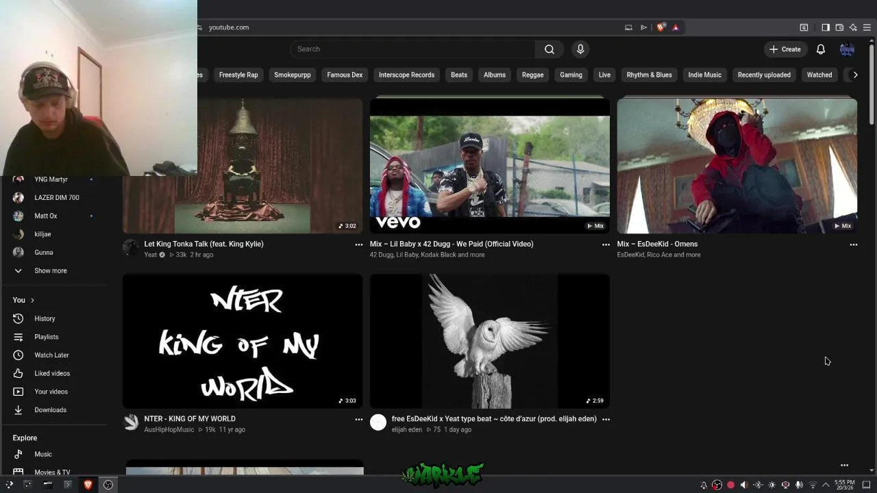Viewport: 877px width, 493px height.
Task: Play the white owl type beat thumbnail
Action: (x=490, y=341)
